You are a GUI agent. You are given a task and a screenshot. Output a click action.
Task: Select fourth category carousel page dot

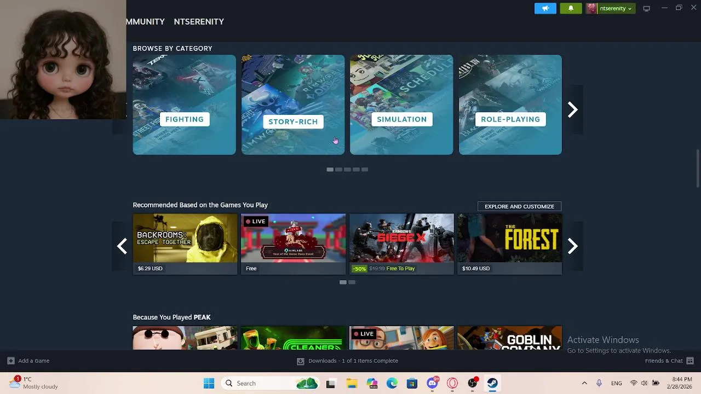(x=356, y=170)
